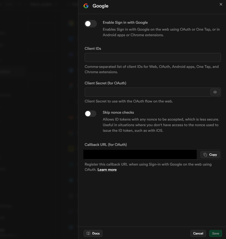
Task: Click the Client Secret (for OAuth) label
Action: click(x=105, y=83)
